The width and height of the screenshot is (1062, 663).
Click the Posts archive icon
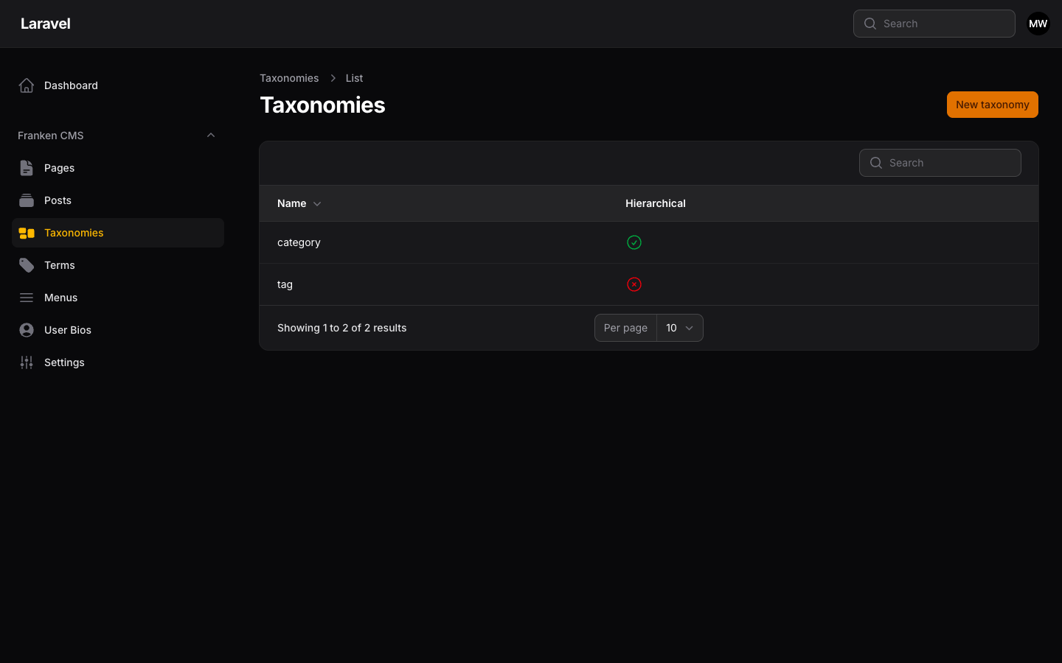coord(27,200)
